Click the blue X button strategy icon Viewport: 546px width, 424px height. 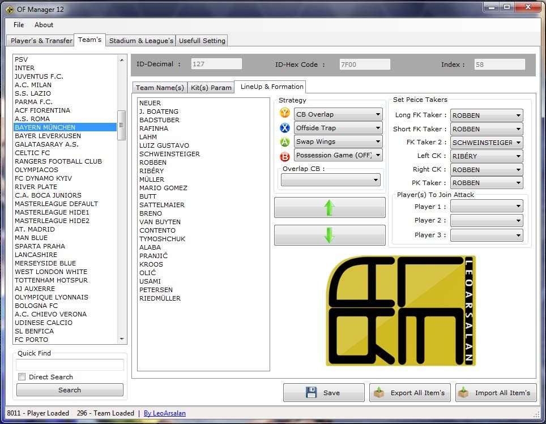[x=285, y=128]
